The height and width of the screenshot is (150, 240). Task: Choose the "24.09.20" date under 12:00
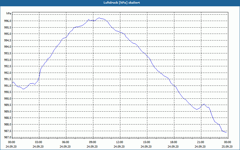coord(119,147)
